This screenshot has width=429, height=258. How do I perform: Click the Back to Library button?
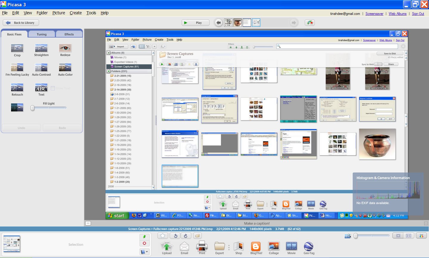pos(21,23)
